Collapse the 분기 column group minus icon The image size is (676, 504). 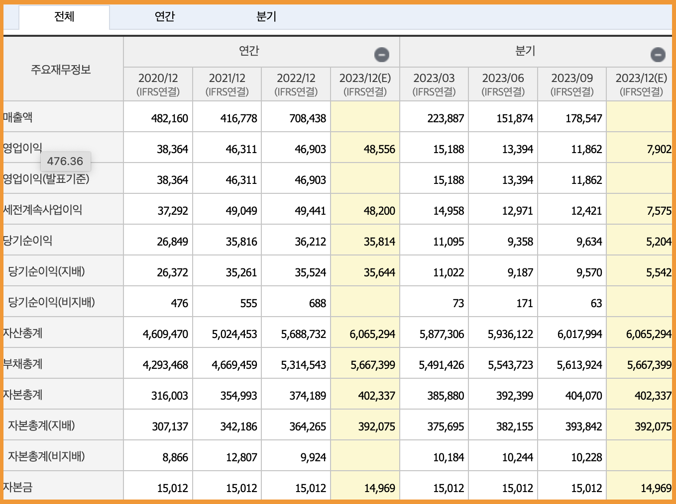click(658, 54)
